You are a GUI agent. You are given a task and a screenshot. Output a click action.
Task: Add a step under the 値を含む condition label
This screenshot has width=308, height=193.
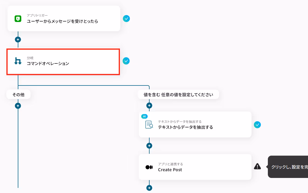pyautogui.click(x=149, y=106)
